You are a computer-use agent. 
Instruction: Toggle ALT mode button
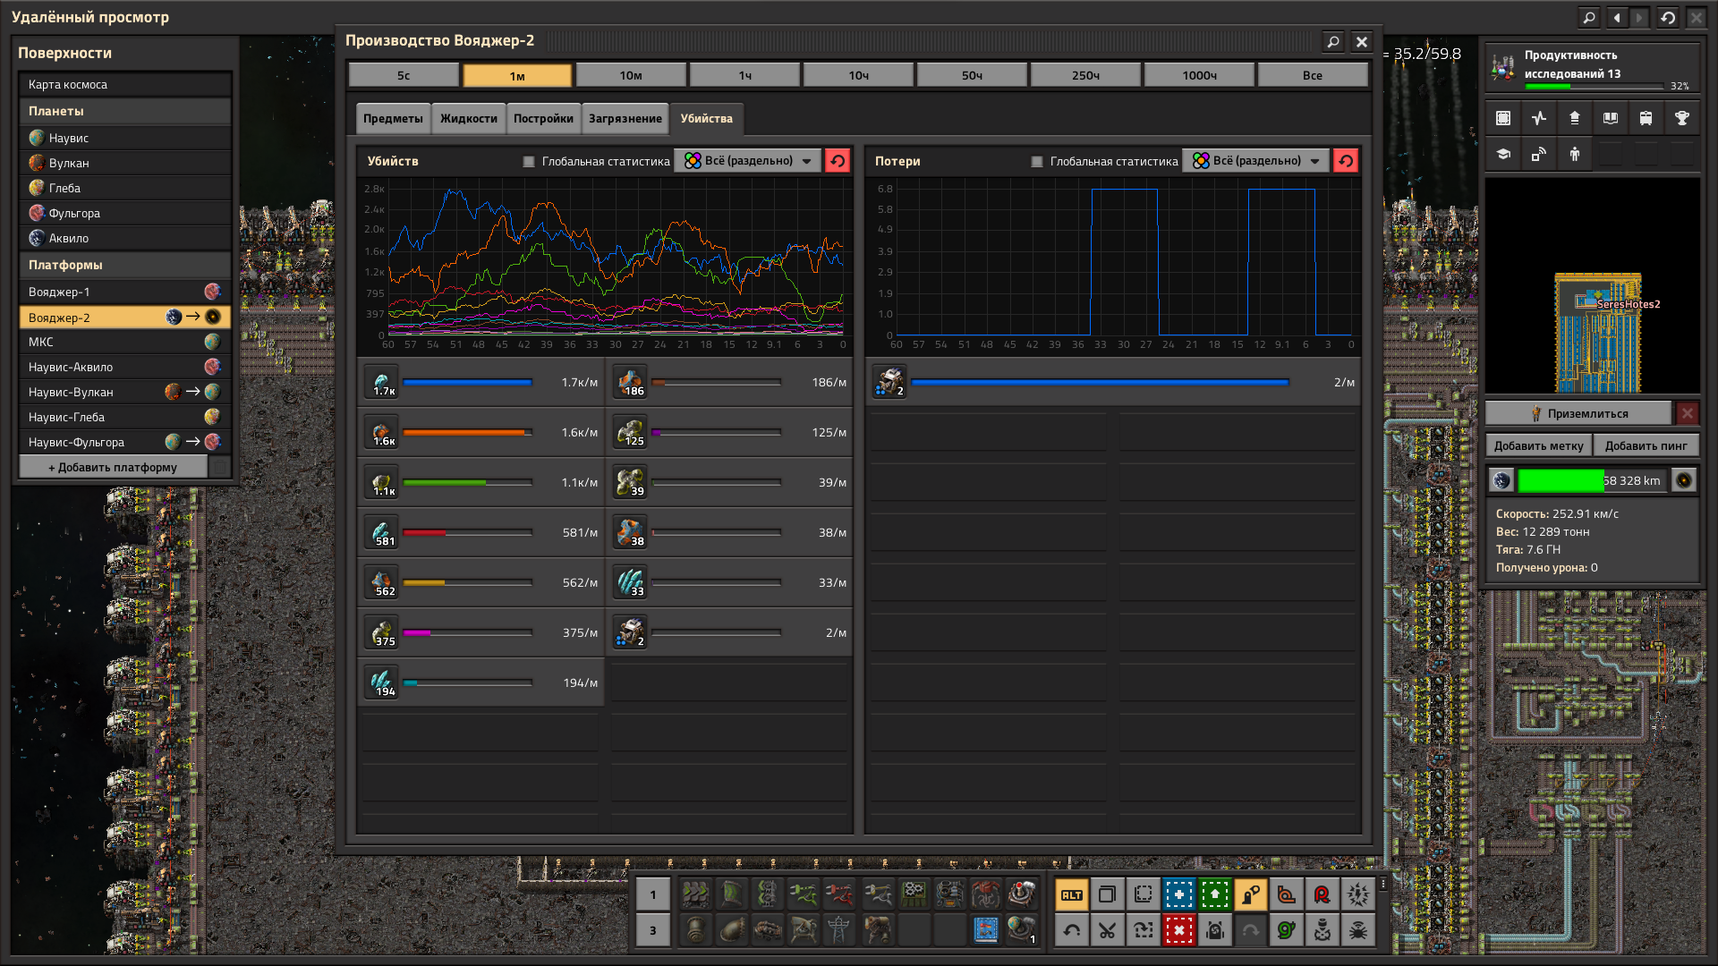click(x=1072, y=894)
